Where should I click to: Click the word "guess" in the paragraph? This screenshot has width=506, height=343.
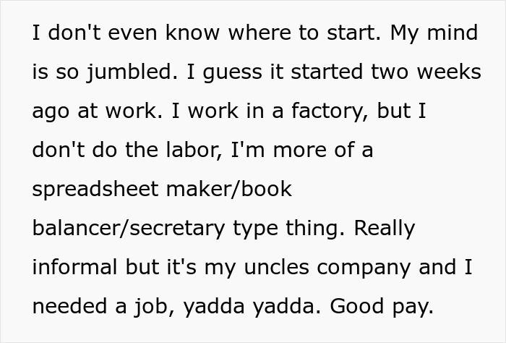[231, 74]
